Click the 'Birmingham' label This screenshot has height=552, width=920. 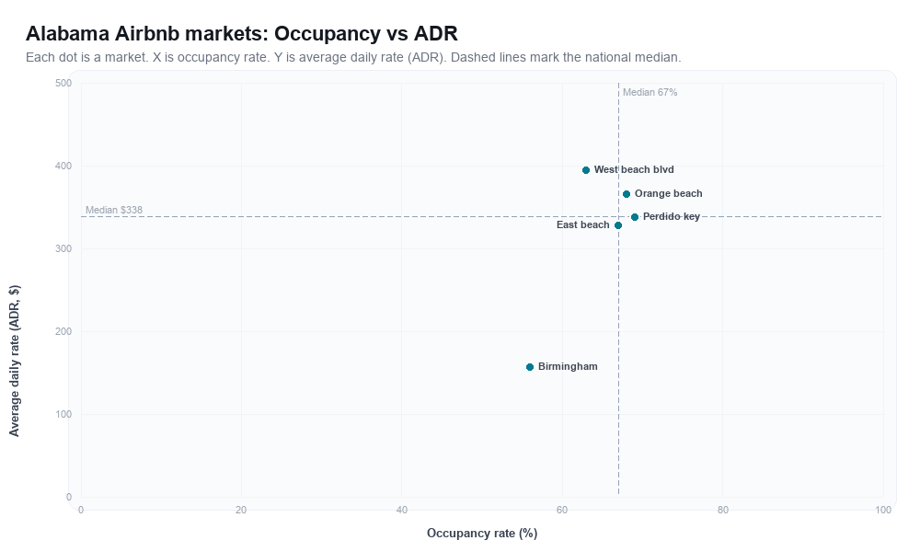point(568,367)
